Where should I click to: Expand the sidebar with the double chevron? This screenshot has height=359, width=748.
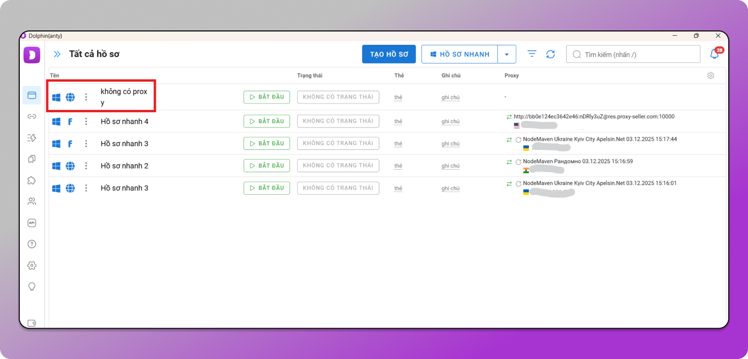[57, 54]
